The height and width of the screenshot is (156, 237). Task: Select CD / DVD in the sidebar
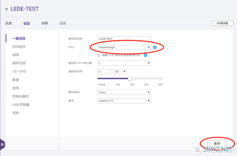click(19, 72)
